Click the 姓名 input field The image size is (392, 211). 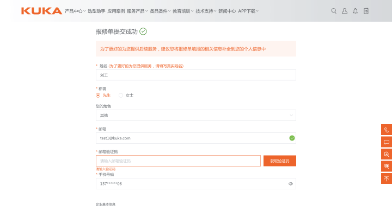[196, 75]
